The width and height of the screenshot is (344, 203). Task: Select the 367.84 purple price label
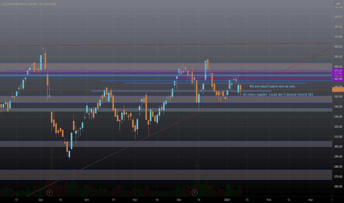338,79
